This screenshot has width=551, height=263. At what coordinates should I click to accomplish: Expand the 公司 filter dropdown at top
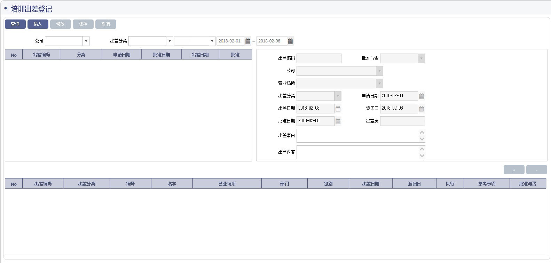(x=86, y=41)
